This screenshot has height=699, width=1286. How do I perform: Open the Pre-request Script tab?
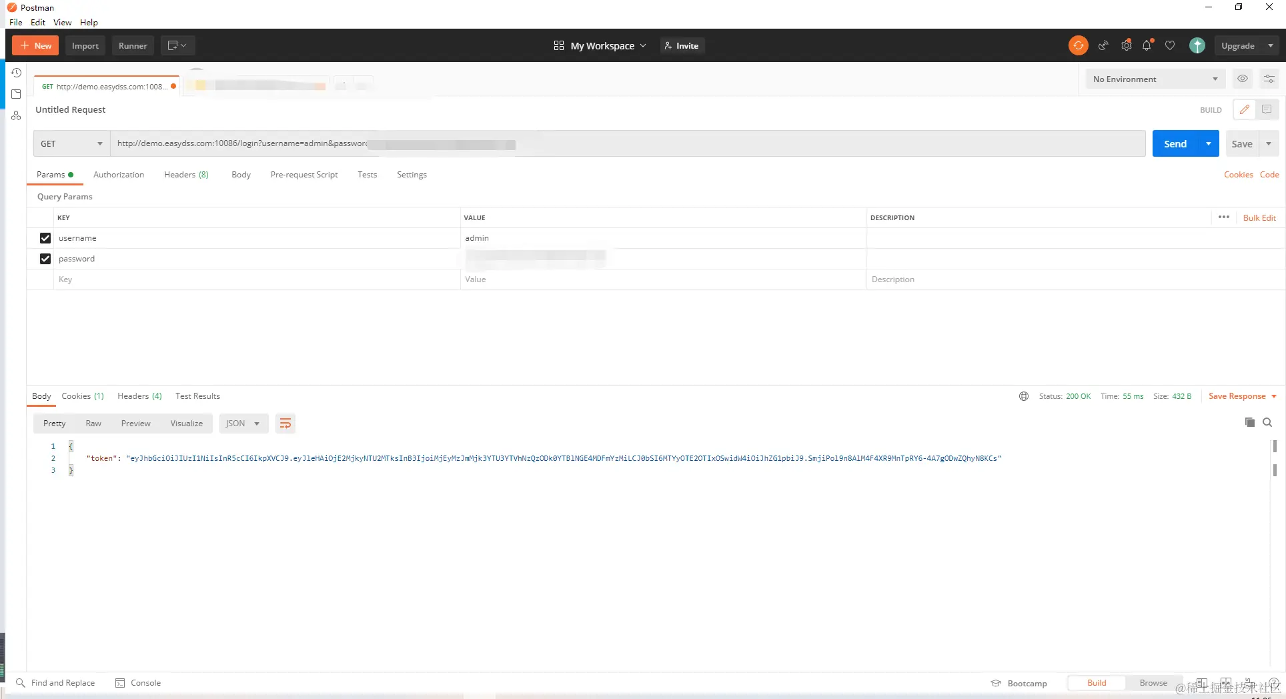pyautogui.click(x=304, y=175)
